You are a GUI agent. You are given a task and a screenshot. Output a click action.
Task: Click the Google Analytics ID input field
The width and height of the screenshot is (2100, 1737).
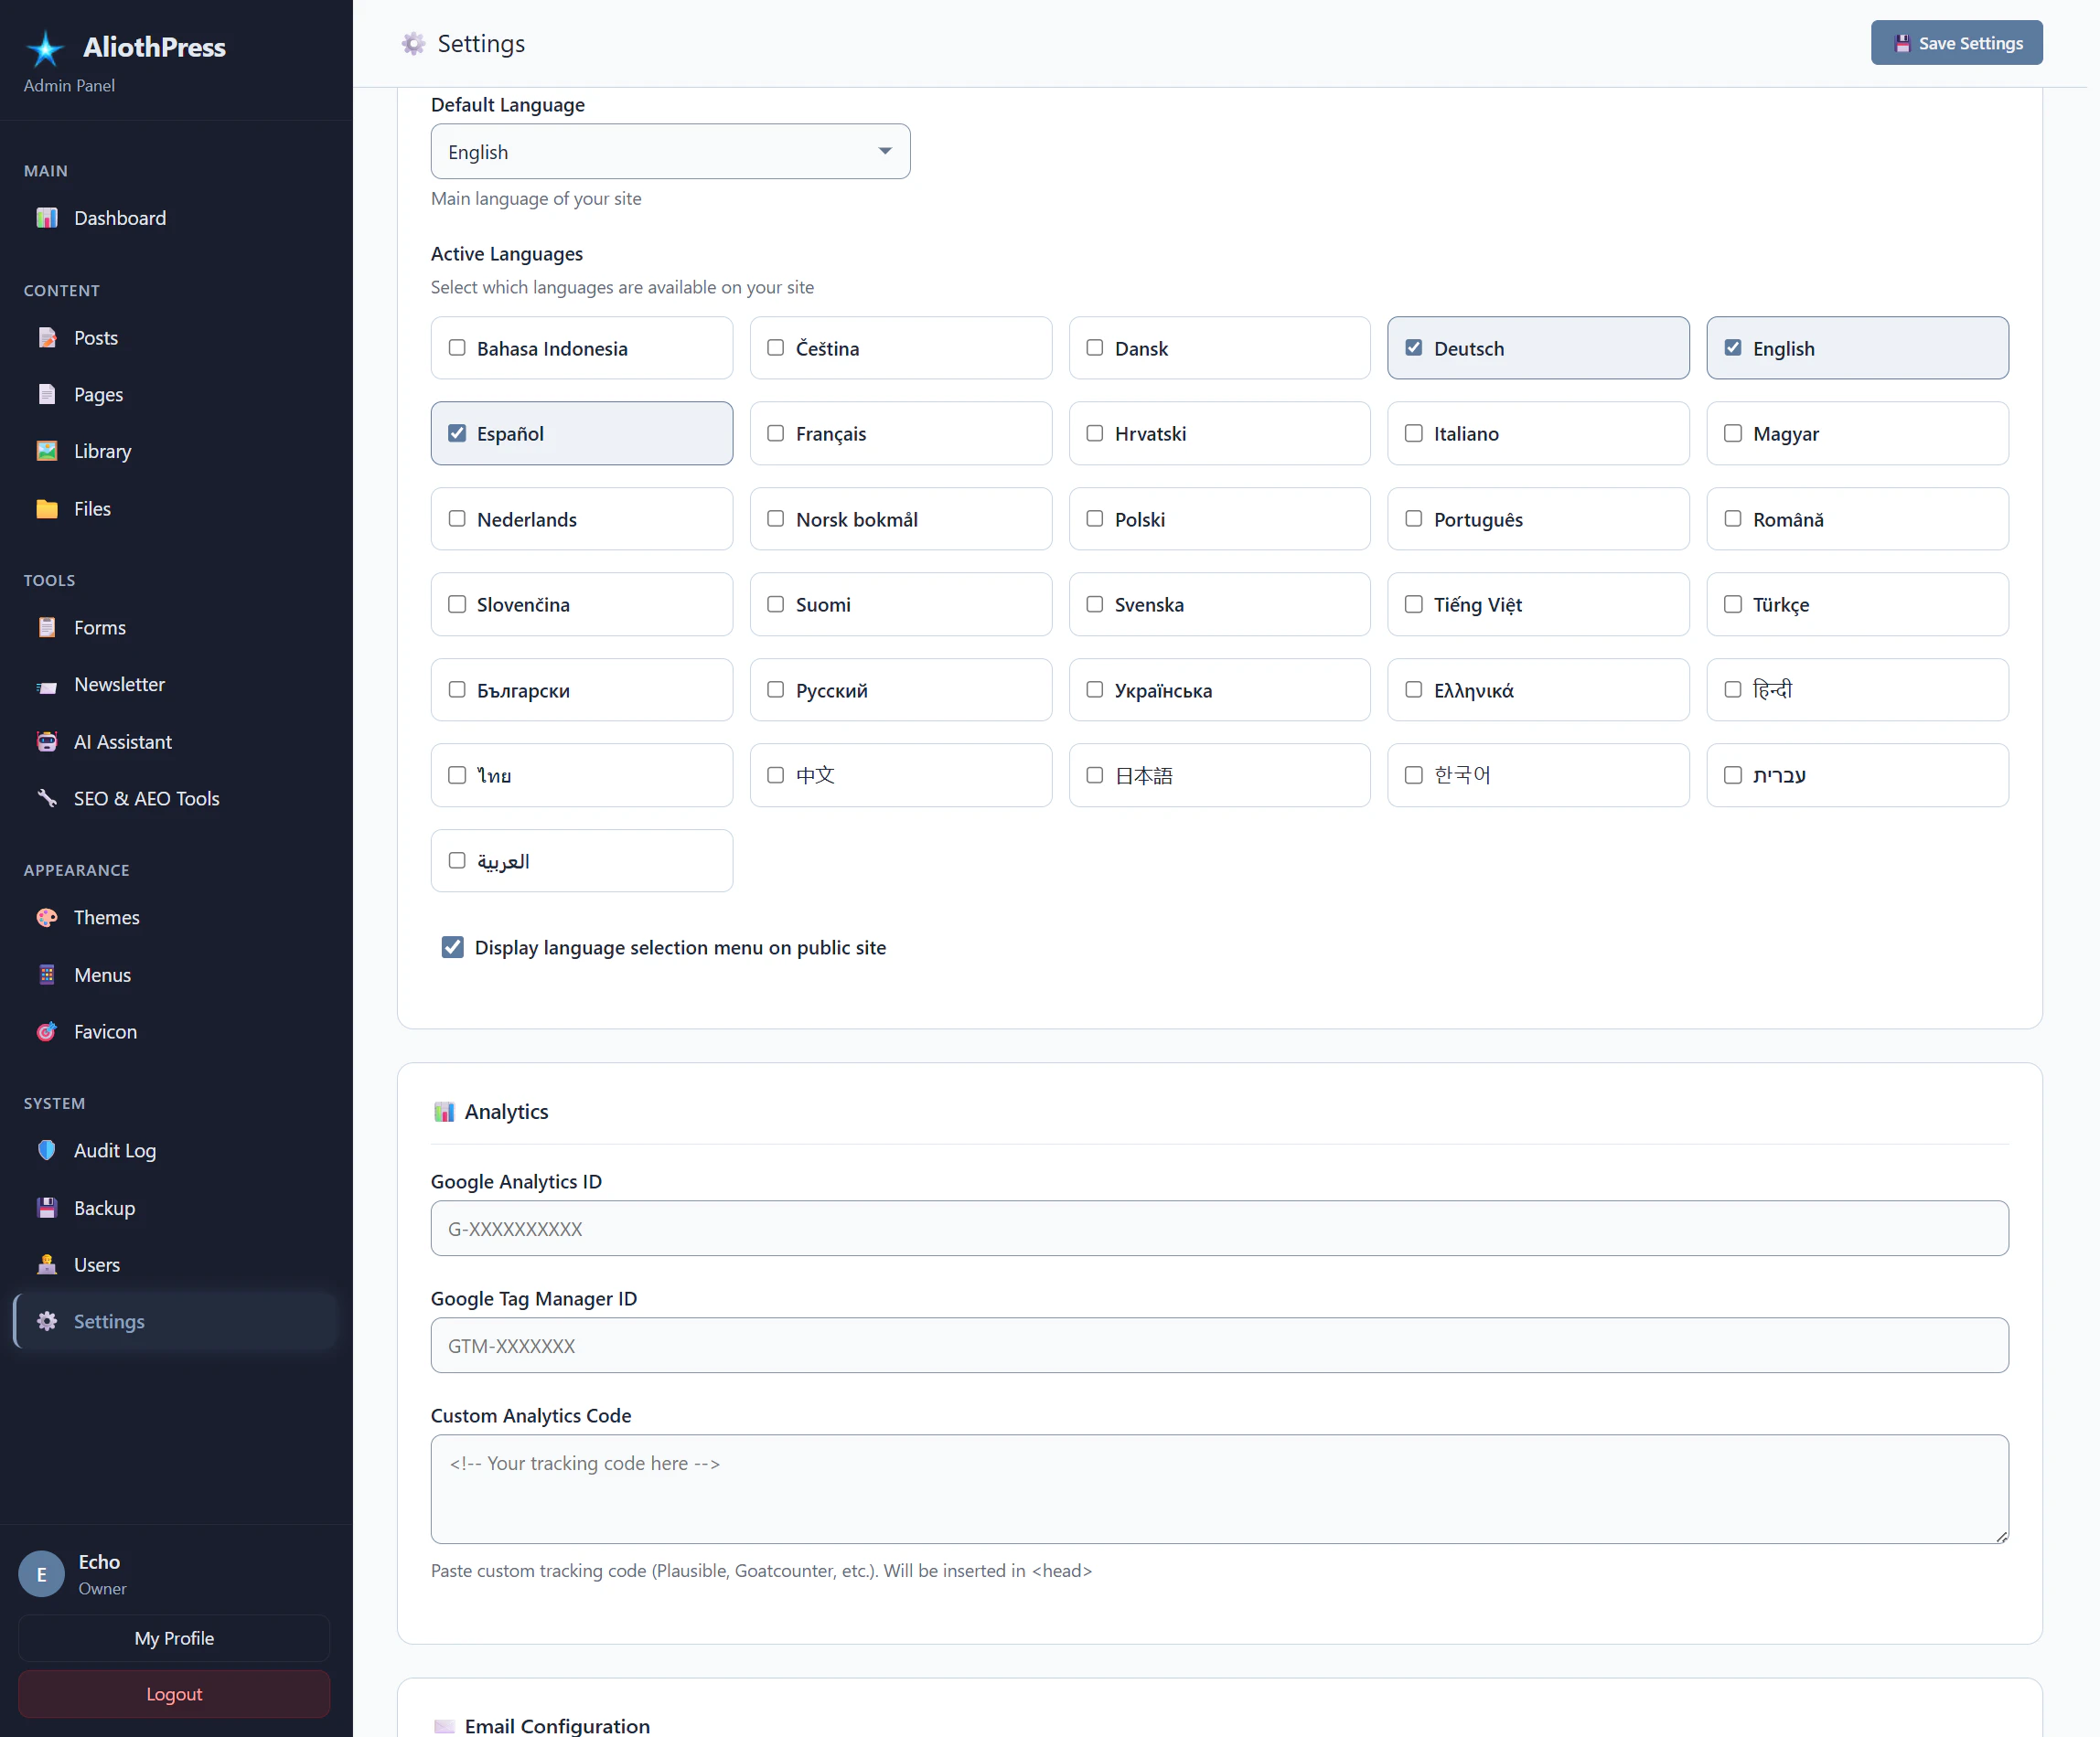[1217, 1230]
